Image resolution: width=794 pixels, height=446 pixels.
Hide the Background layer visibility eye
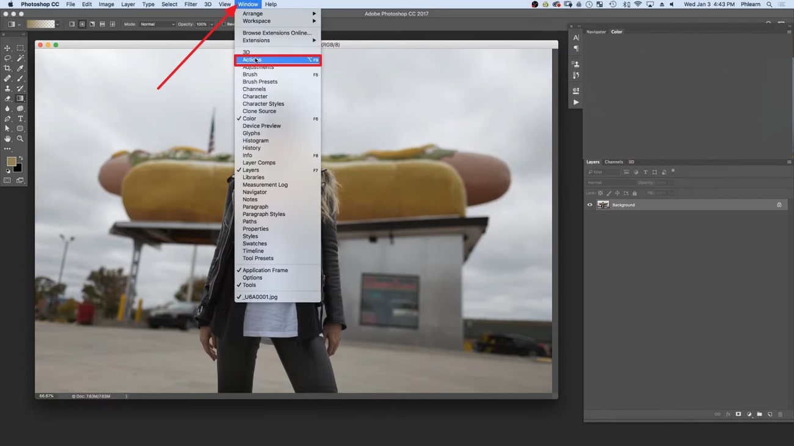pyautogui.click(x=590, y=205)
